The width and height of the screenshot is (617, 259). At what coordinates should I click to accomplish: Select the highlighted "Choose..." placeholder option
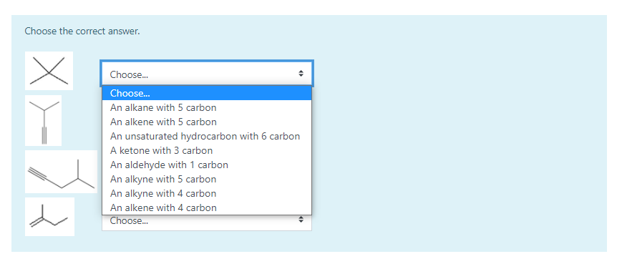click(x=207, y=93)
